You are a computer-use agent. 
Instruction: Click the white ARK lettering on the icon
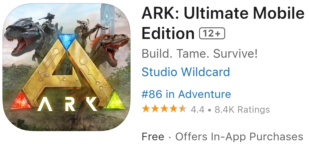tap(67, 103)
